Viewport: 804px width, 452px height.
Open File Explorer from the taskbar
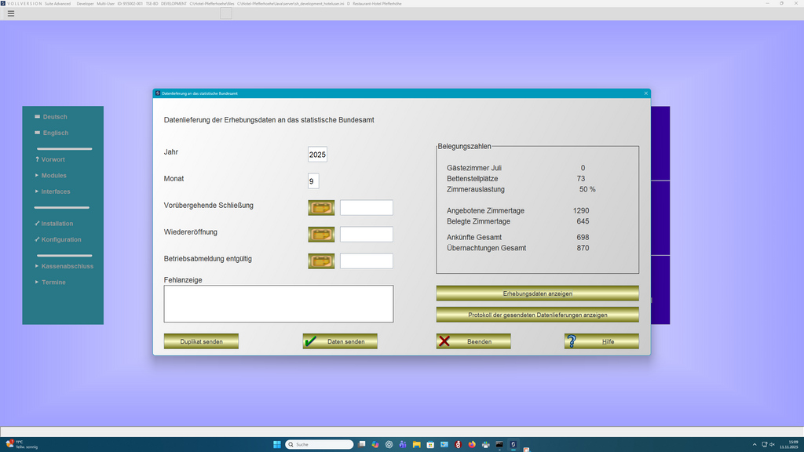pos(416,444)
